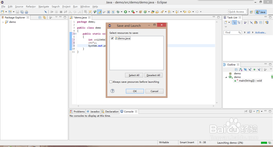Toggle Hide Static Members in Outline
The image size is (273, 147).
point(250,70)
